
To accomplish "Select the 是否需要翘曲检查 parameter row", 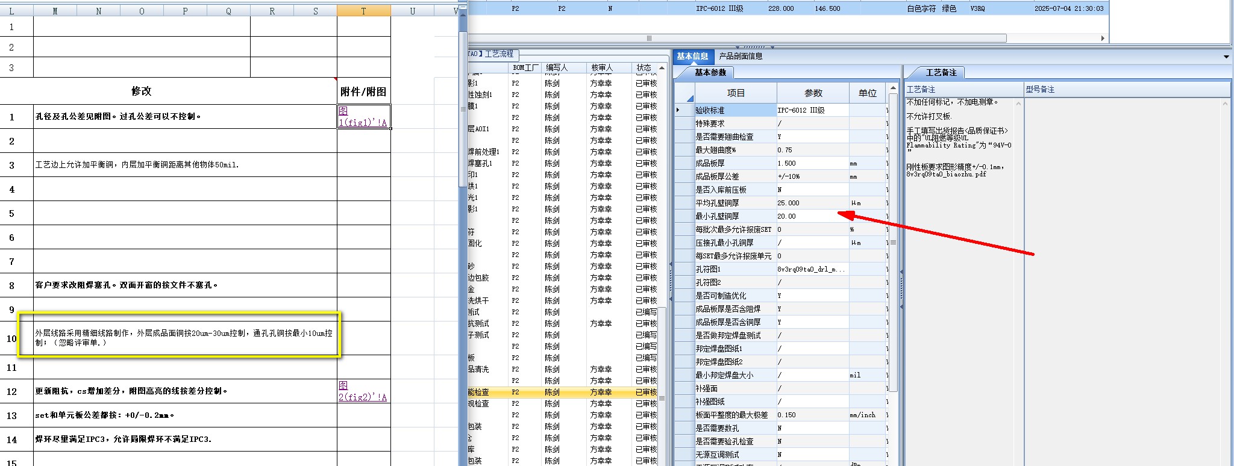I will (x=780, y=137).
